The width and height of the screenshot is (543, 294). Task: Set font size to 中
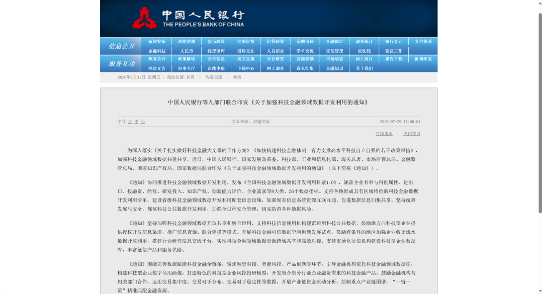coord(136,122)
